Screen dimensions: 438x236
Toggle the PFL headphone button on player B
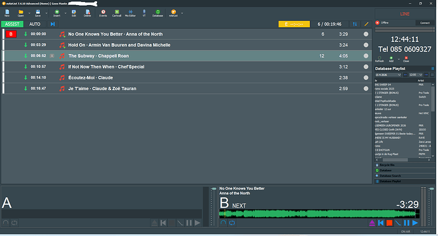coord(223,223)
